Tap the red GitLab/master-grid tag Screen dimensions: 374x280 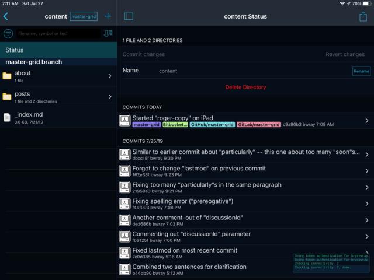pos(259,124)
